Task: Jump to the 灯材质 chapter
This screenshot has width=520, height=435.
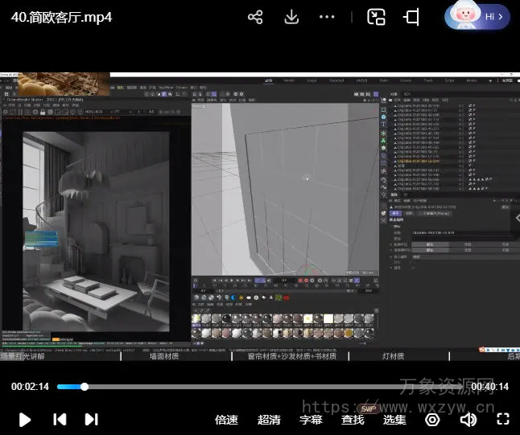Action: point(392,355)
